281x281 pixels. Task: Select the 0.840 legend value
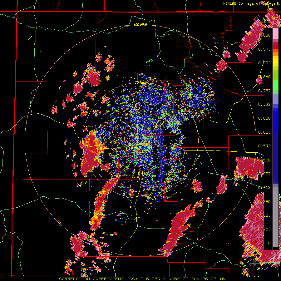264,77
